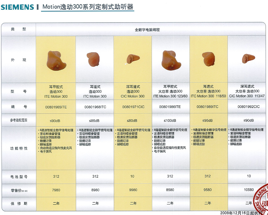This screenshot has width=268, height=215.
Task: Select the model "ITC Motion 300 118/50"
Action: (208, 96)
